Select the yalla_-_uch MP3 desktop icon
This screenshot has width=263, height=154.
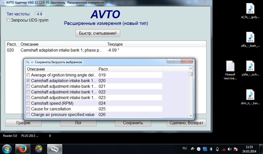click(250, 69)
